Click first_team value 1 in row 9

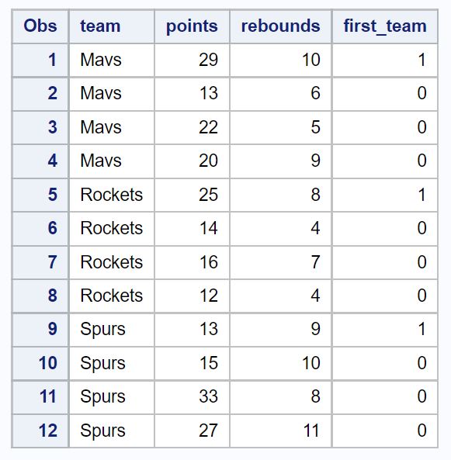pos(385,329)
